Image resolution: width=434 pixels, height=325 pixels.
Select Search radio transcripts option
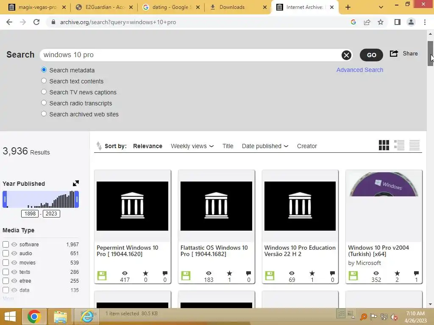[44, 103]
